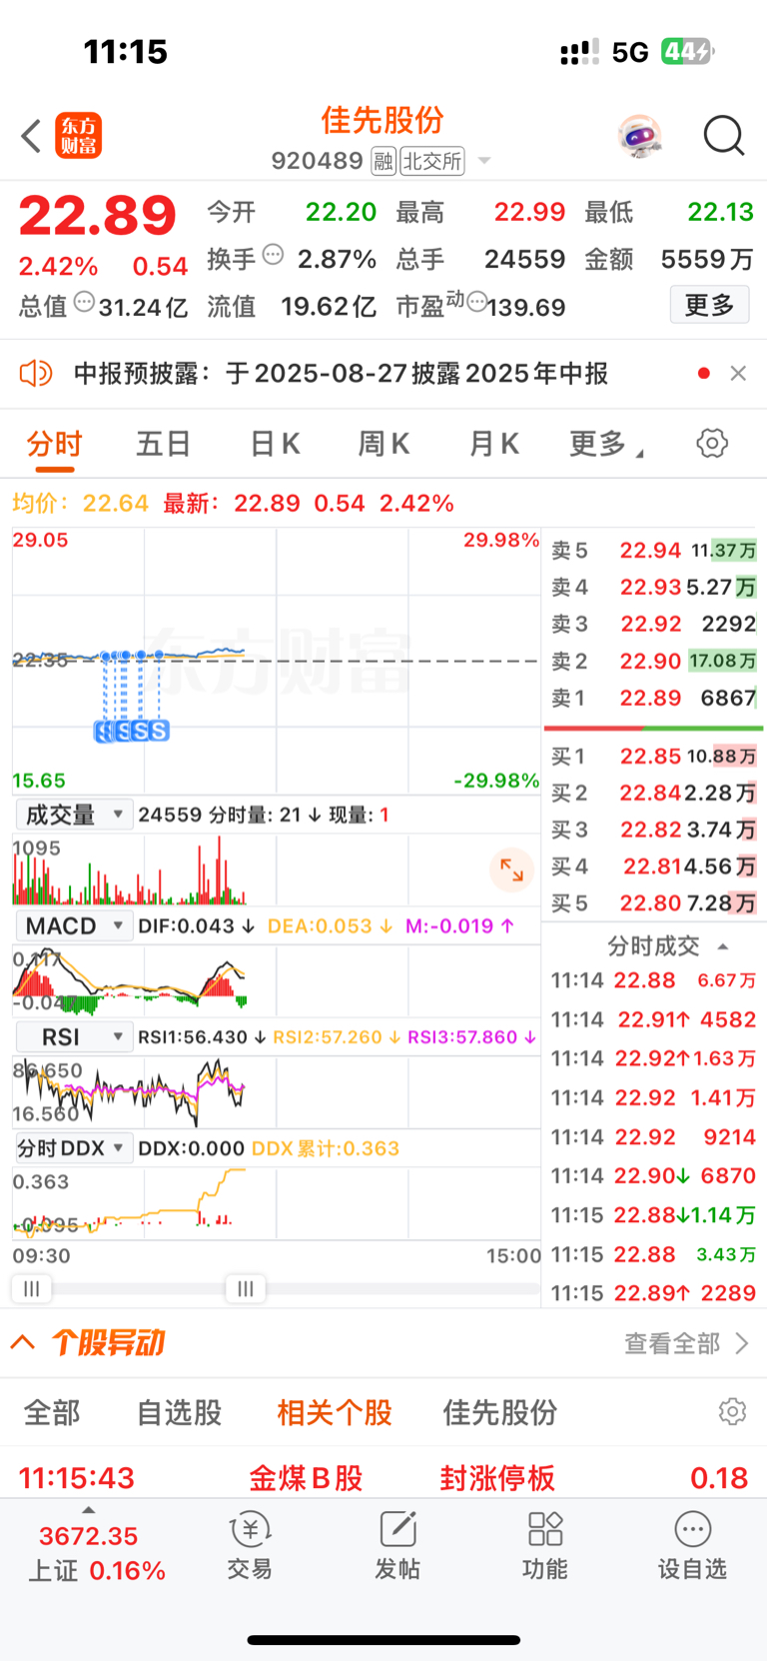
Task: Select the 相关个股 filter tab
Action: click(x=335, y=1412)
